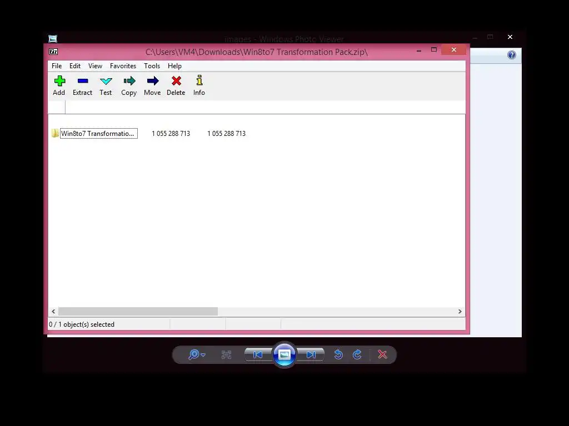Click the horizontal scrollbar thumb
The width and height of the screenshot is (569, 426).
click(x=138, y=312)
